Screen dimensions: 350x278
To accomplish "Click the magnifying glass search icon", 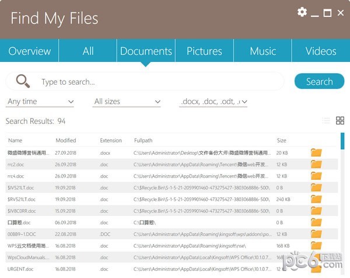I will click(x=23, y=81).
